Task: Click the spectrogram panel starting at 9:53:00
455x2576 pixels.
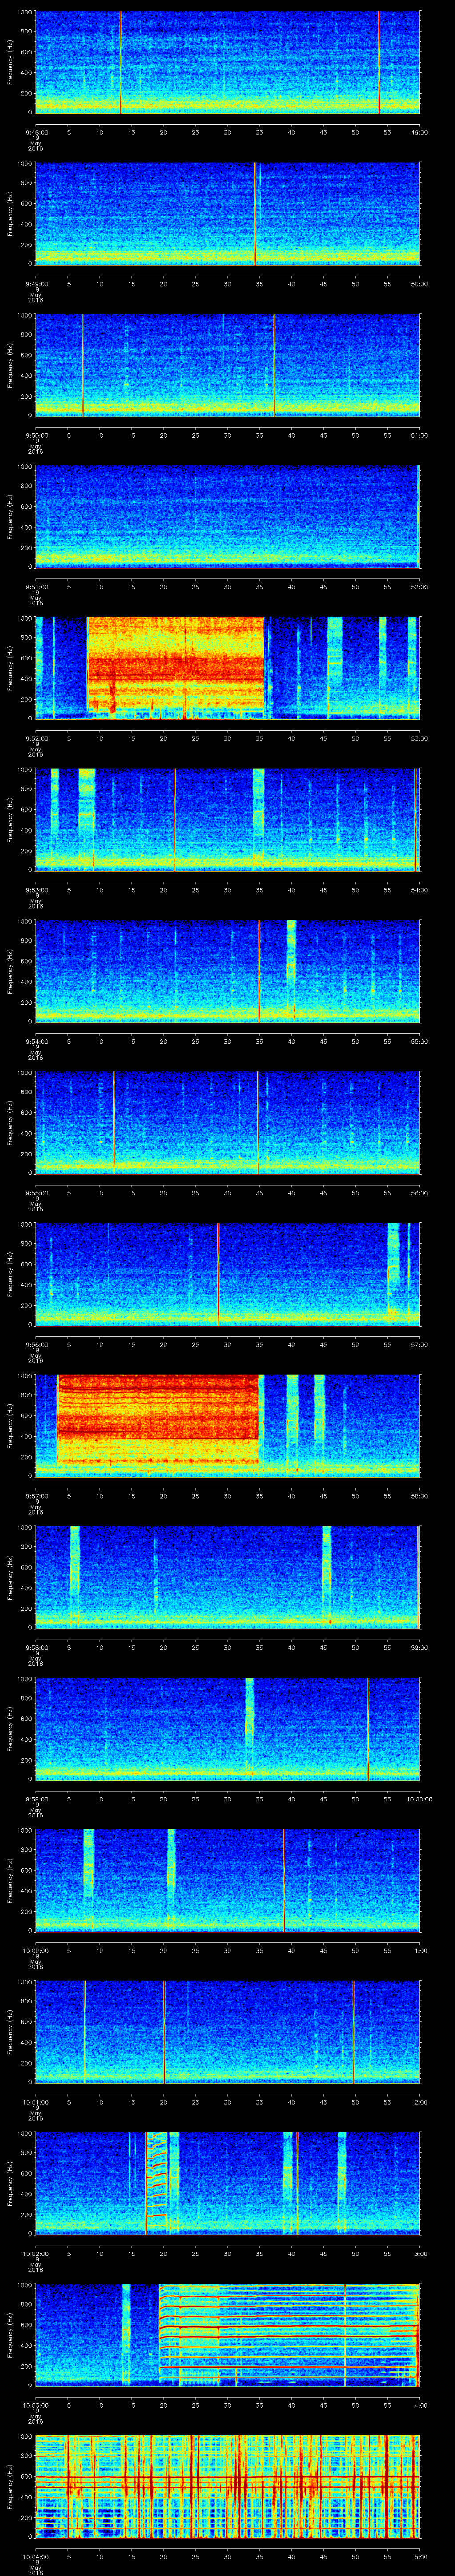Action: 227,819
